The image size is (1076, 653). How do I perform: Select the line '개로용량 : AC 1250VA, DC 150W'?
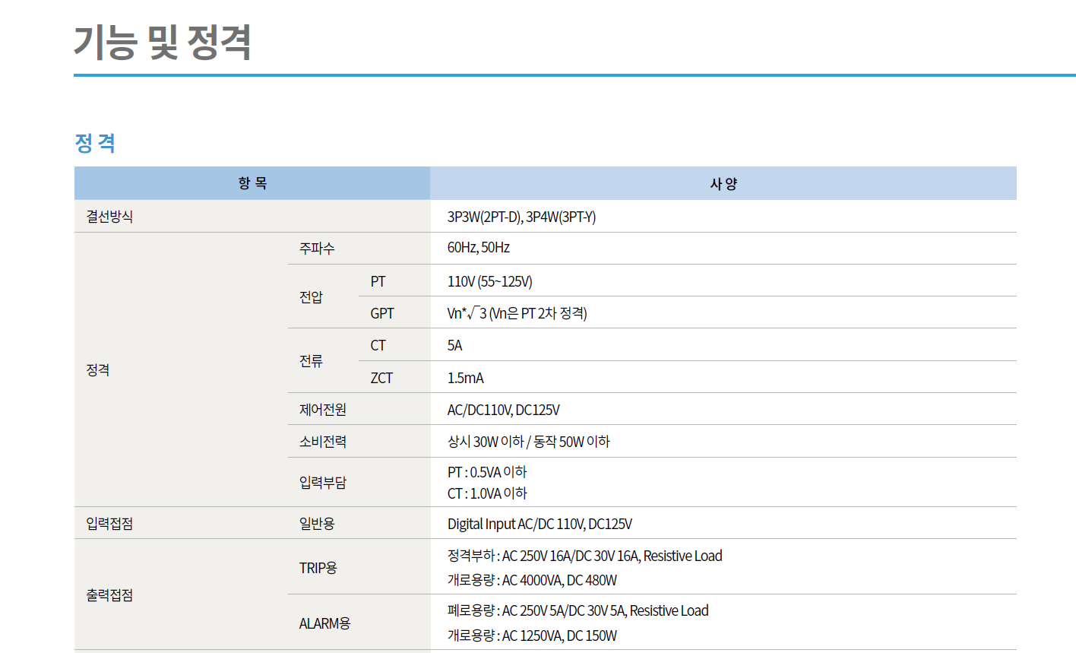pos(532,636)
